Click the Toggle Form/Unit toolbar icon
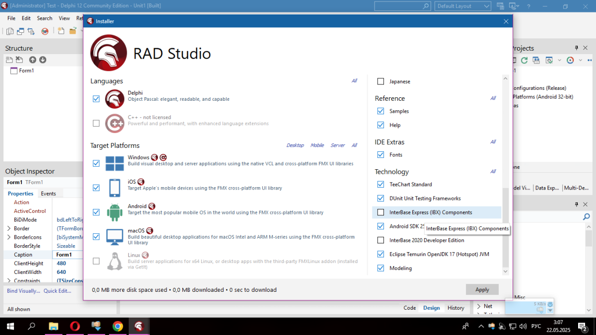 tap(31, 31)
